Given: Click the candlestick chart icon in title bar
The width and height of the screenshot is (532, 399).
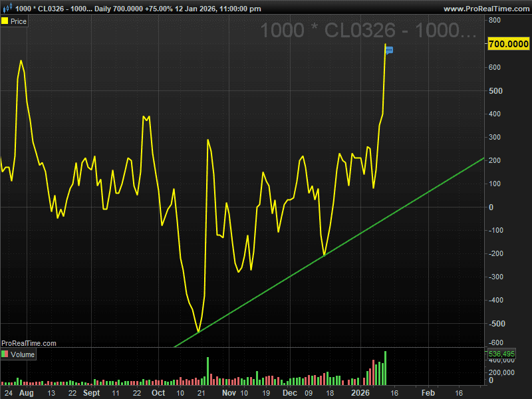Looking at the screenshot, I should point(7,8).
